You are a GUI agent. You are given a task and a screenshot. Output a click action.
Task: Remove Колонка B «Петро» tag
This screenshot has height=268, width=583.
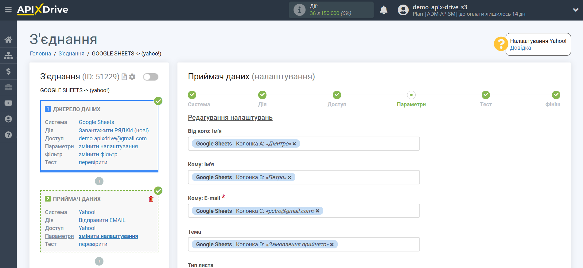coord(290,178)
